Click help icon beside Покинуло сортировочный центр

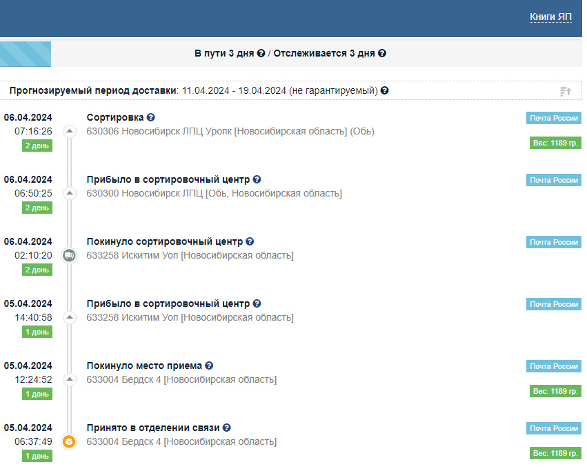[x=250, y=242]
